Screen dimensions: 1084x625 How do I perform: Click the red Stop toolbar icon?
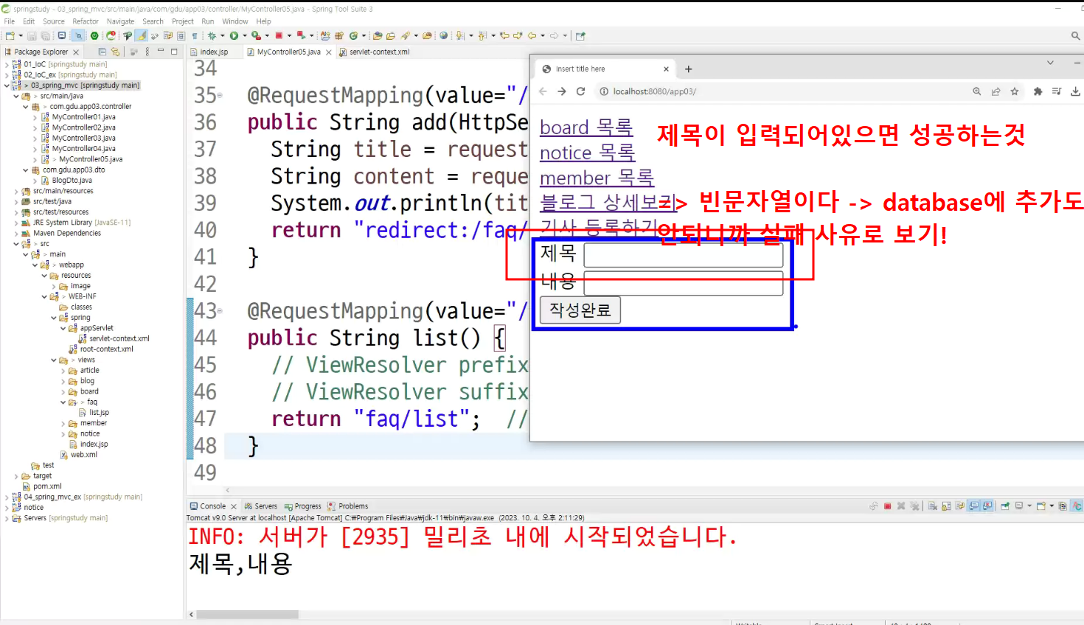279,35
